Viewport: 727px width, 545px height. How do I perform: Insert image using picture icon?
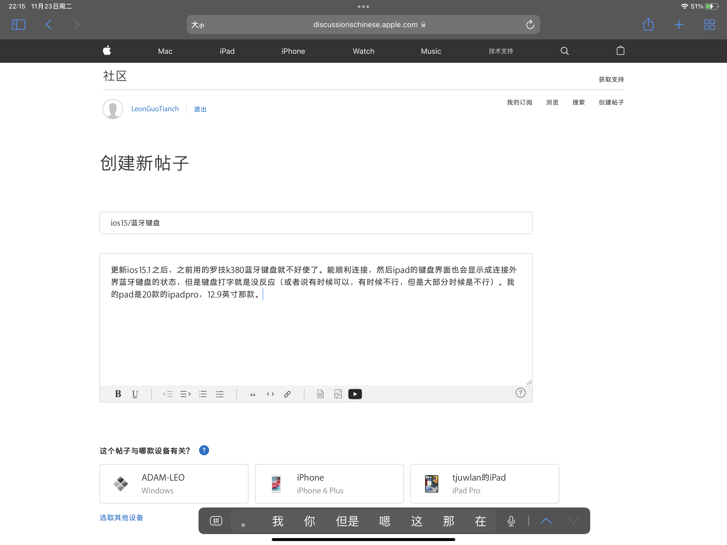coord(338,394)
